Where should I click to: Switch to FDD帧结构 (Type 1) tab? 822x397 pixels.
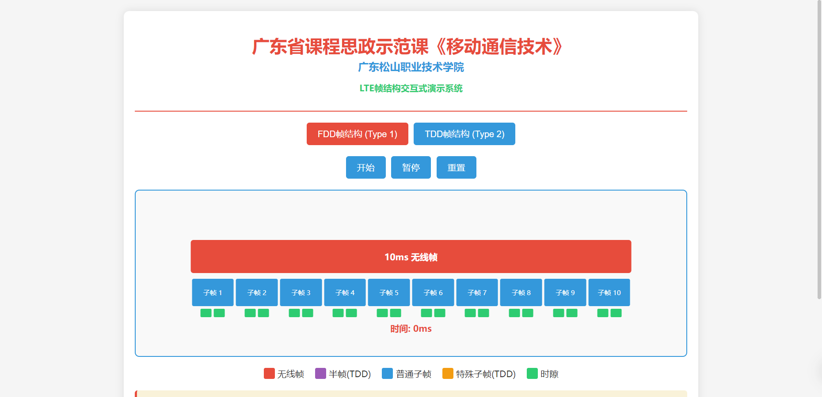[x=357, y=134]
